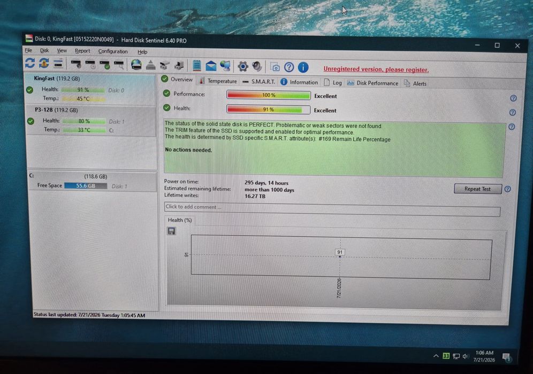Open the S.M.A.R.T. tab
This screenshot has height=374, width=533.
[259, 81]
